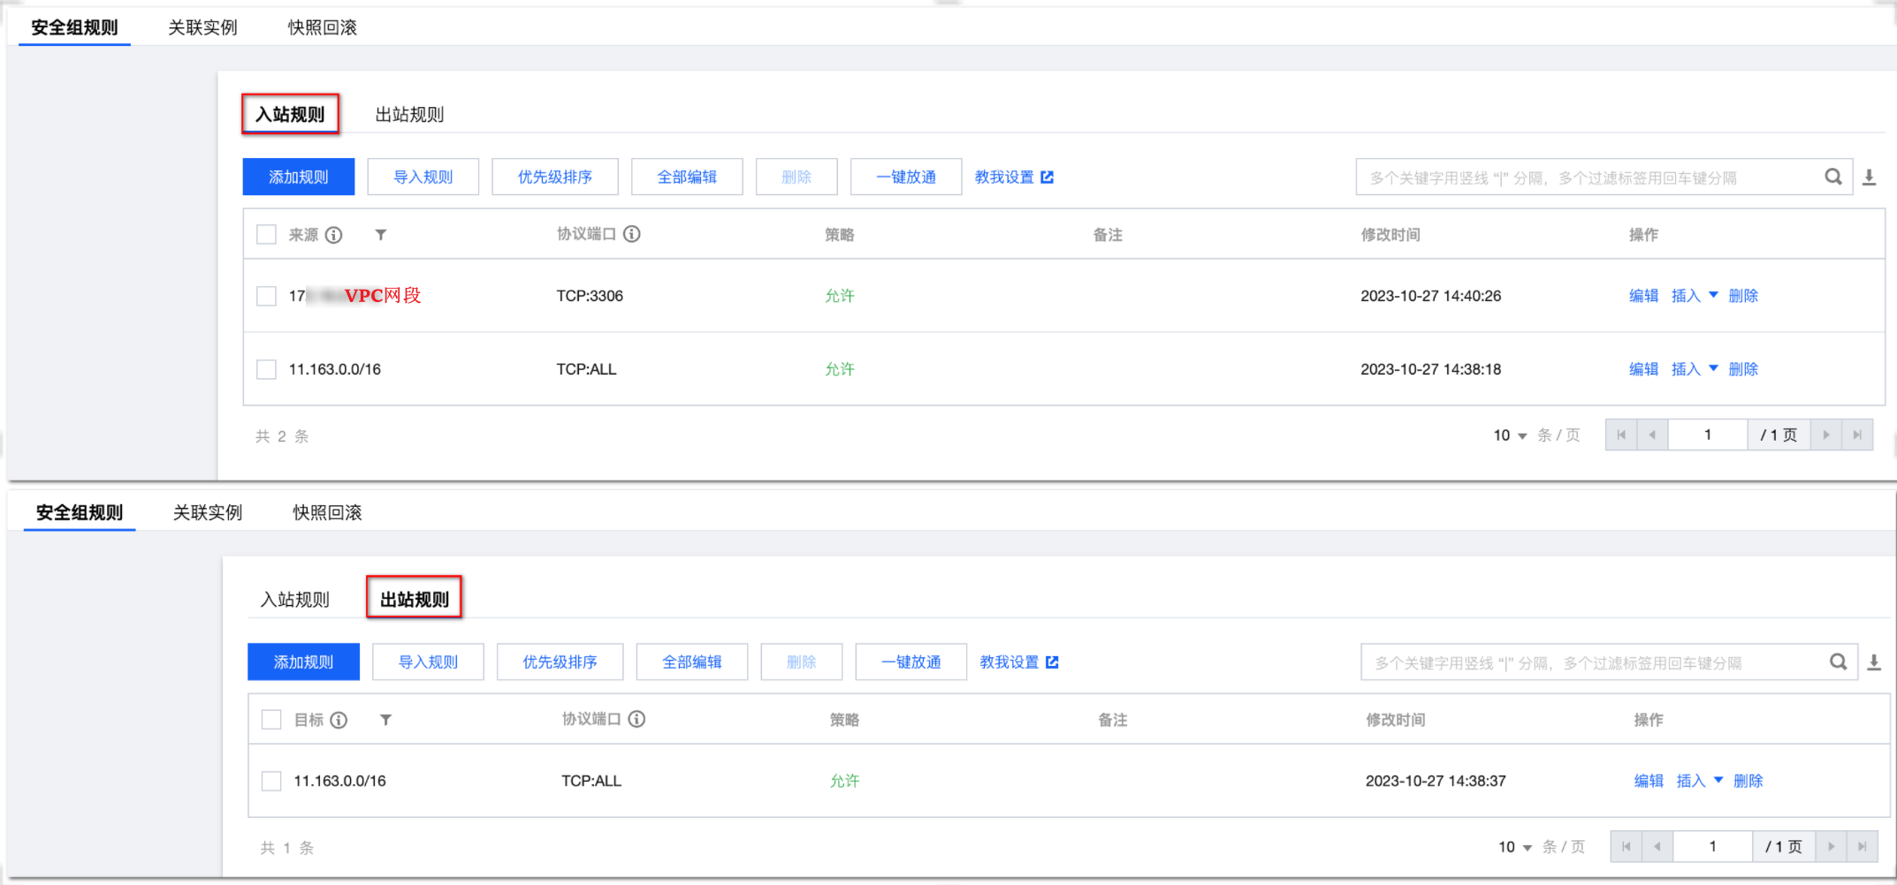The height and width of the screenshot is (885, 1897).
Task: Click 一键放通 button in outbound panel
Action: [x=910, y=662]
